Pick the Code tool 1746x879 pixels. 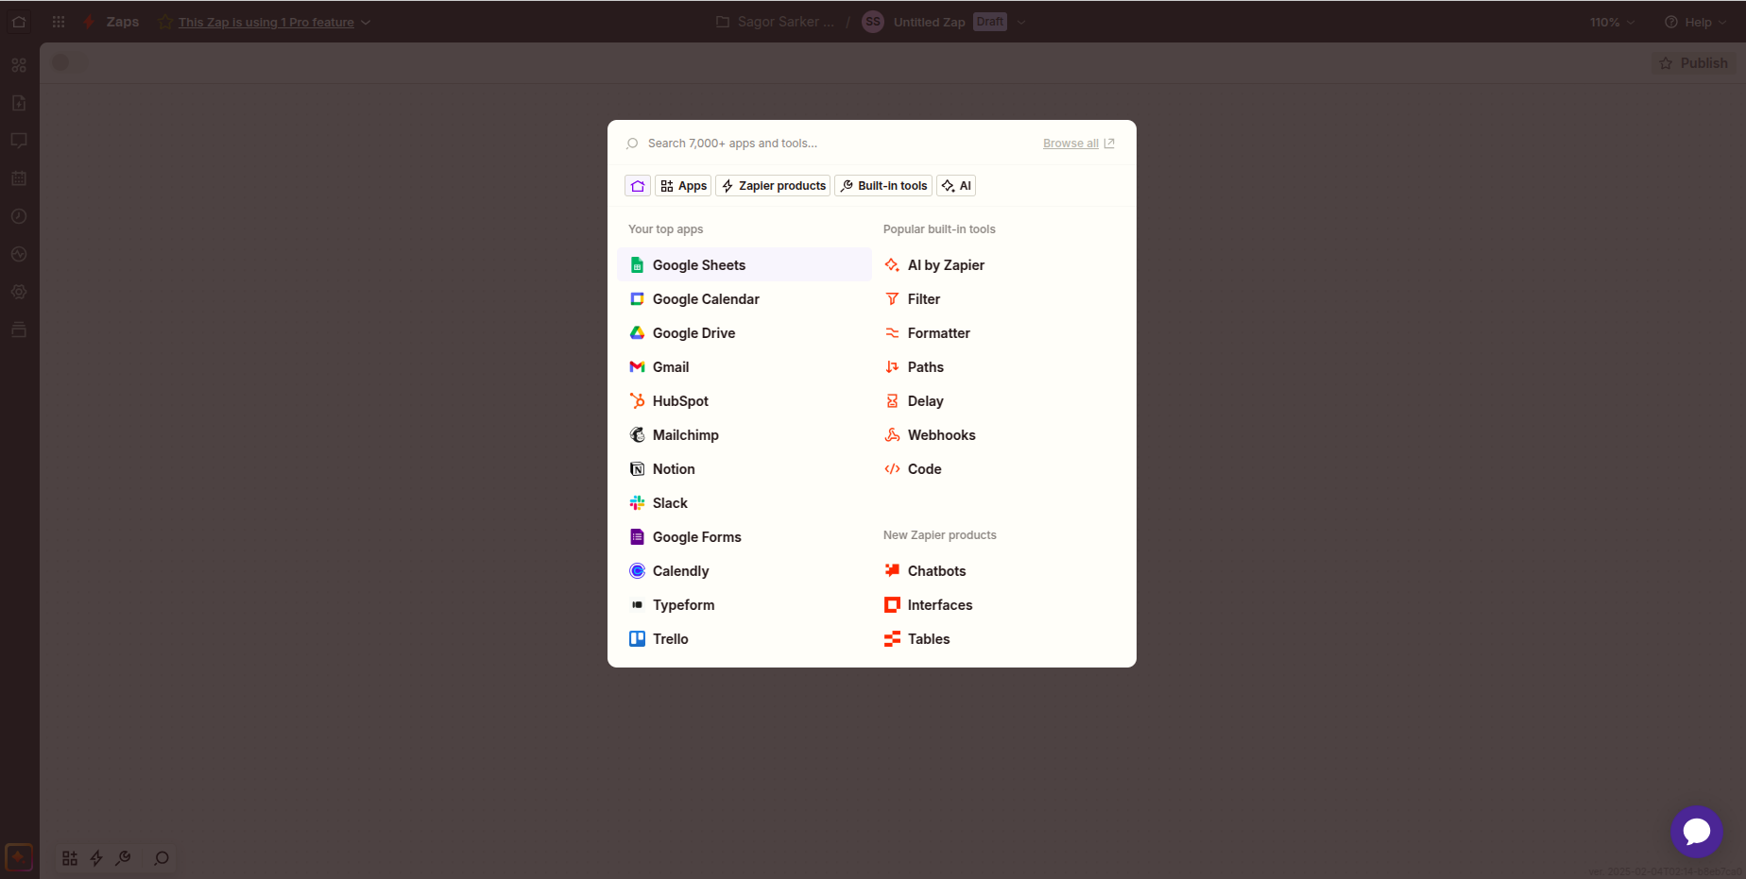click(1000, 469)
